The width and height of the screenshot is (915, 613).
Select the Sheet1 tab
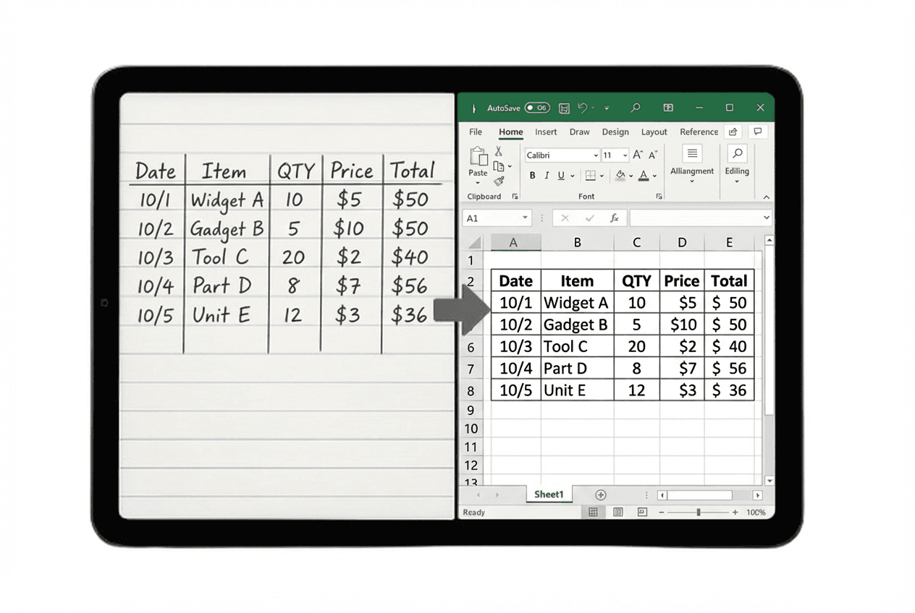click(549, 494)
